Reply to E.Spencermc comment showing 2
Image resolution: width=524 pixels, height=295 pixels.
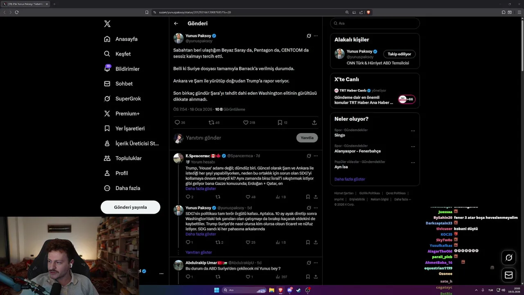pyautogui.click(x=190, y=197)
